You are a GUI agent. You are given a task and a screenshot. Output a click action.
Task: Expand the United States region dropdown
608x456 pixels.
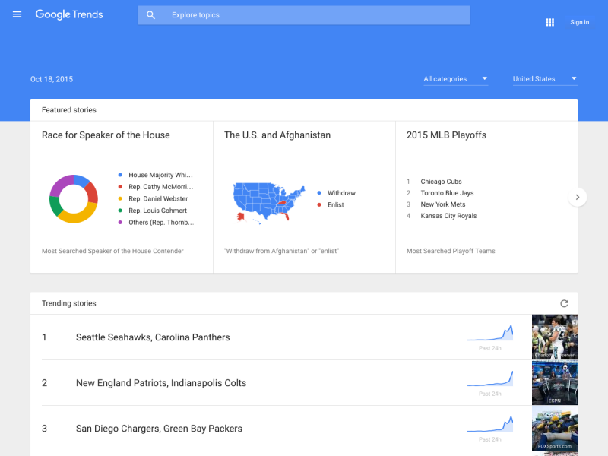click(x=544, y=79)
